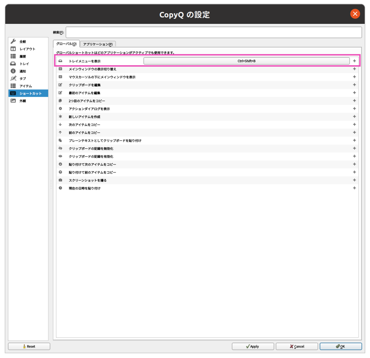Click the icon beside 貼り付けて前のアイテムをコピー

[x=60, y=172]
